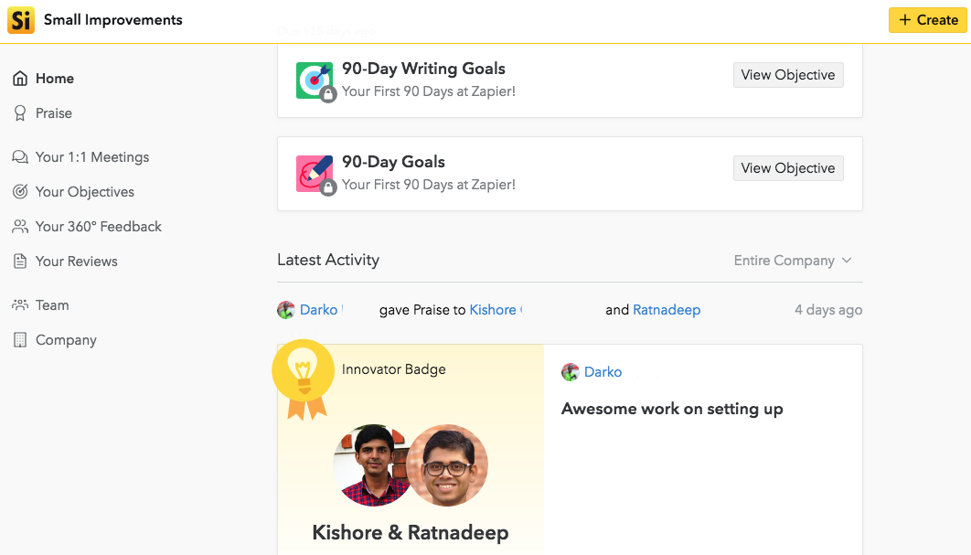Click the 90-Day Writing Goals target icon

click(x=315, y=80)
